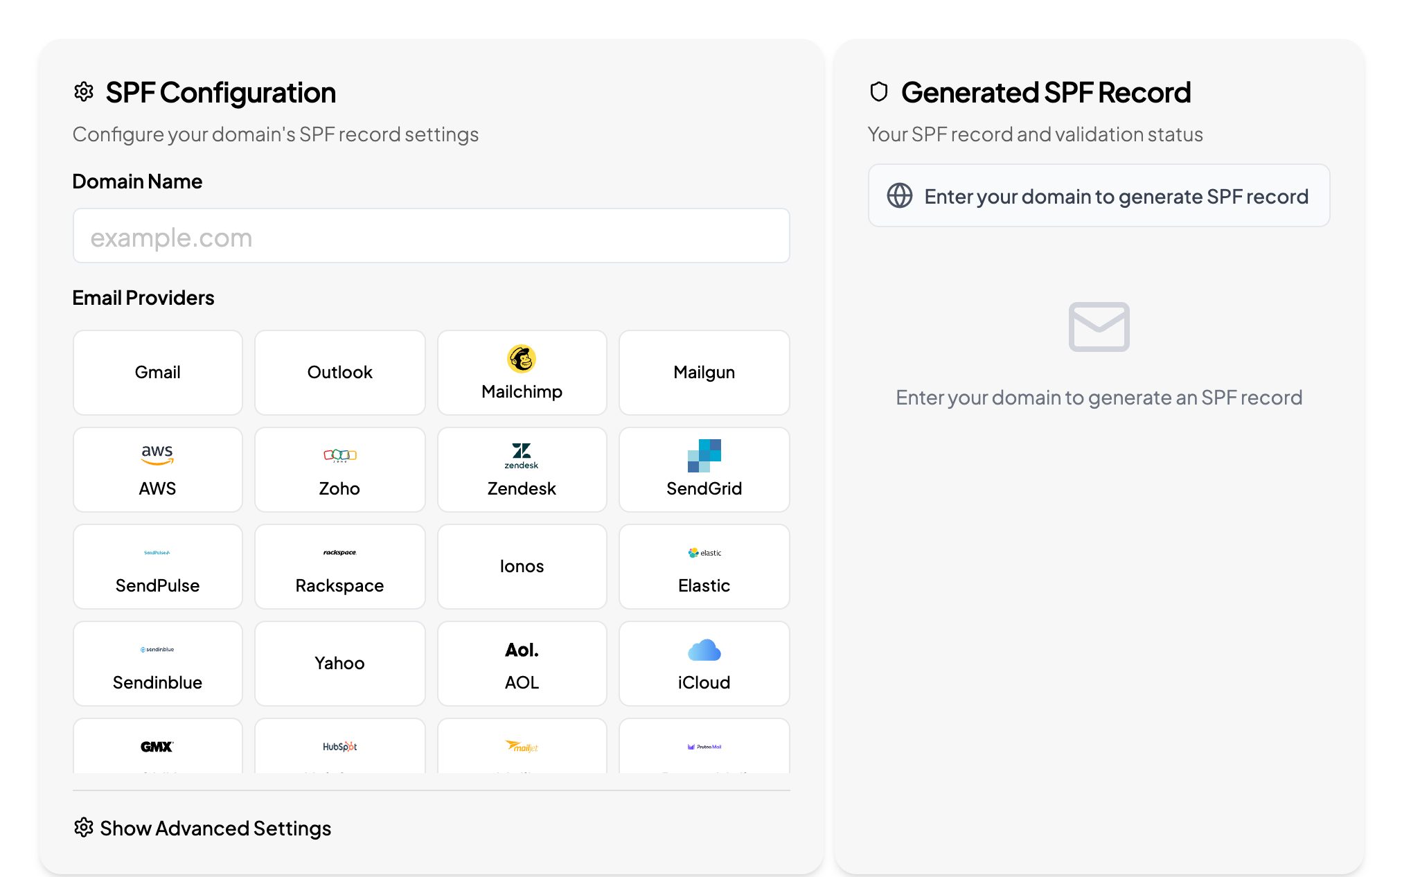The image size is (1402, 877).
Task: Expand Show Advanced Settings
Action: pyautogui.click(x=202, y=829)
